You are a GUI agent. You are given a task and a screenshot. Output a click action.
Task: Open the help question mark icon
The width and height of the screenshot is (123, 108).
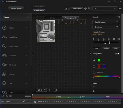[85, 9]
